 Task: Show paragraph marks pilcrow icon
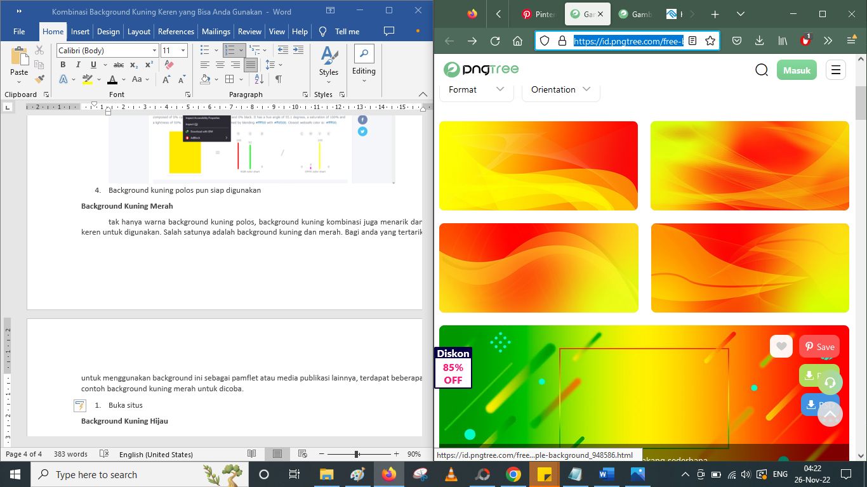278,79
